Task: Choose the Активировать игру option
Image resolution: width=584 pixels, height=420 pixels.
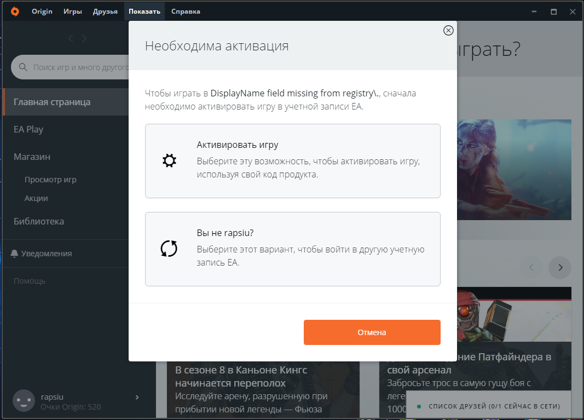Action: point(293,161)
